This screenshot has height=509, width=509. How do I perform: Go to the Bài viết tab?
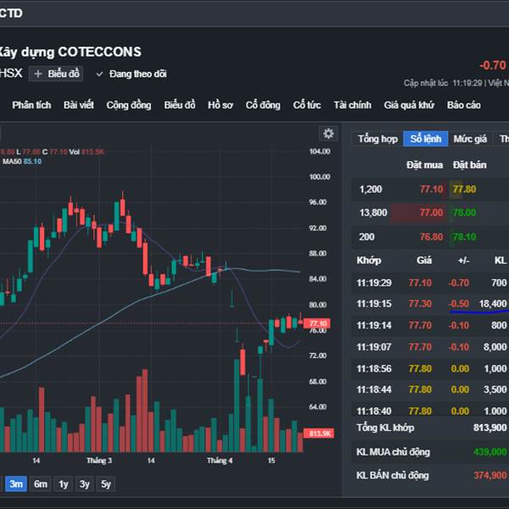[78, 105]
